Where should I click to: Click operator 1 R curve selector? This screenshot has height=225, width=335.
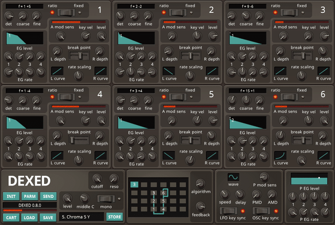100,71
